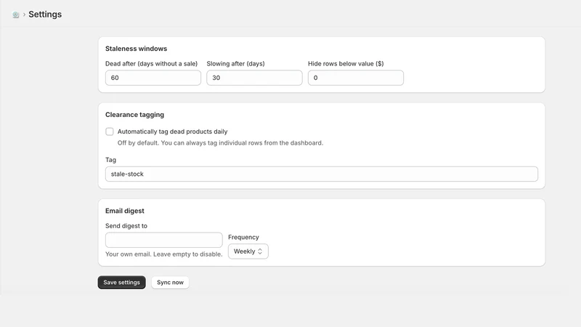
Task: Focus the 'Send digest to' email field
Action: tap(164, 240)
